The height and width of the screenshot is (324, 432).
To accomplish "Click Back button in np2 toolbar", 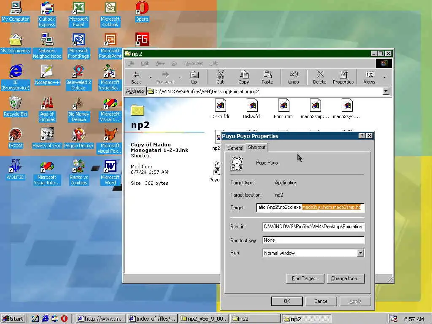I will [x=136, y=78].
